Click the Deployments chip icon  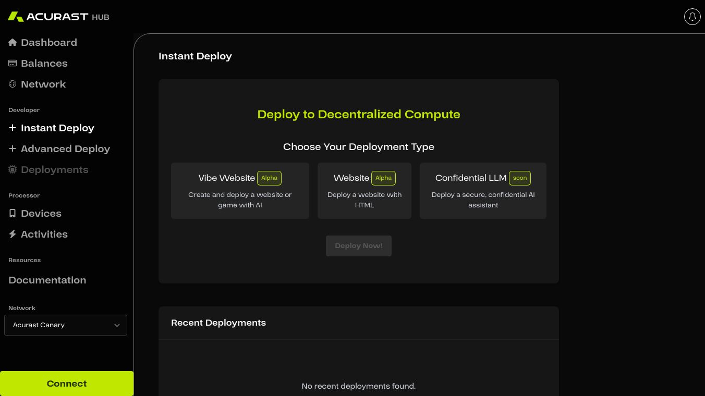point(13,169)
